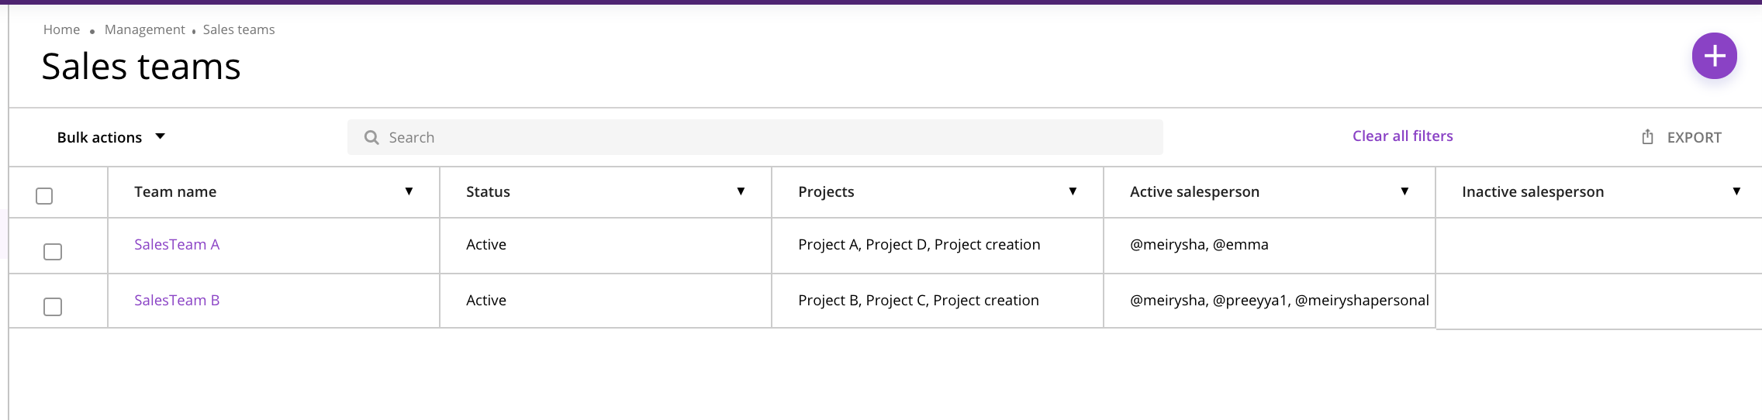Viewport: 1762px width, 420px height.
Task: Check the SalesTeam B row checkbox
Action: point(53,307)
